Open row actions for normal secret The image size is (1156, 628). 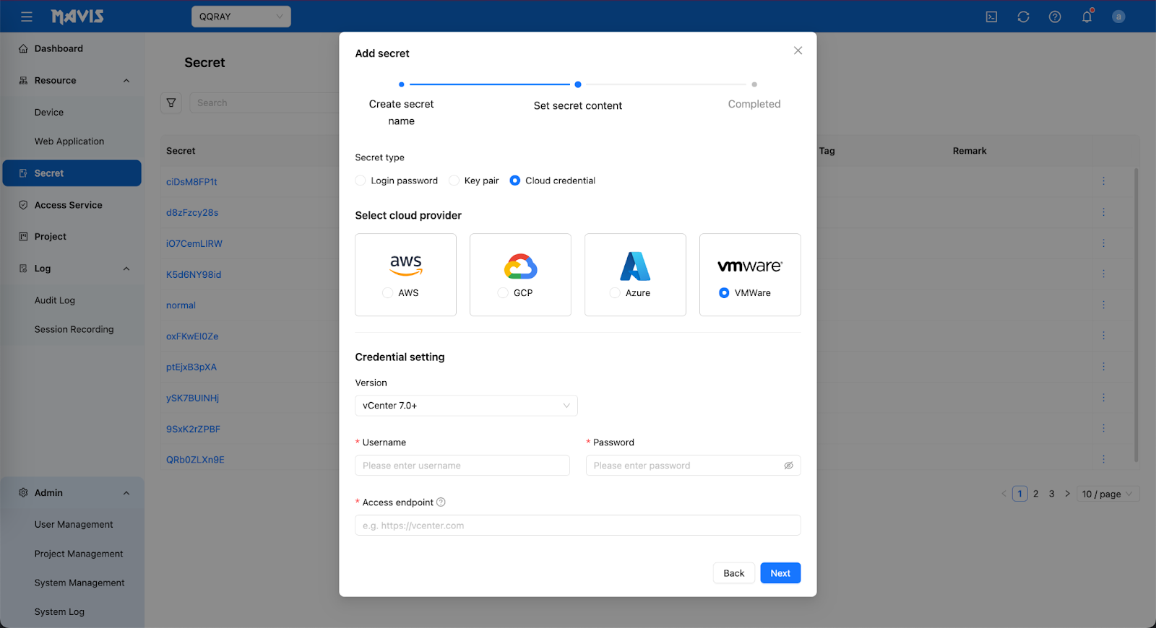pos(1103,305)
